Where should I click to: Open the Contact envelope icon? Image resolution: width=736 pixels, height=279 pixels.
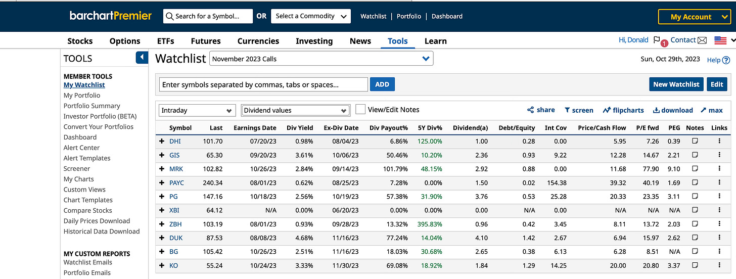tap(702, 40)
